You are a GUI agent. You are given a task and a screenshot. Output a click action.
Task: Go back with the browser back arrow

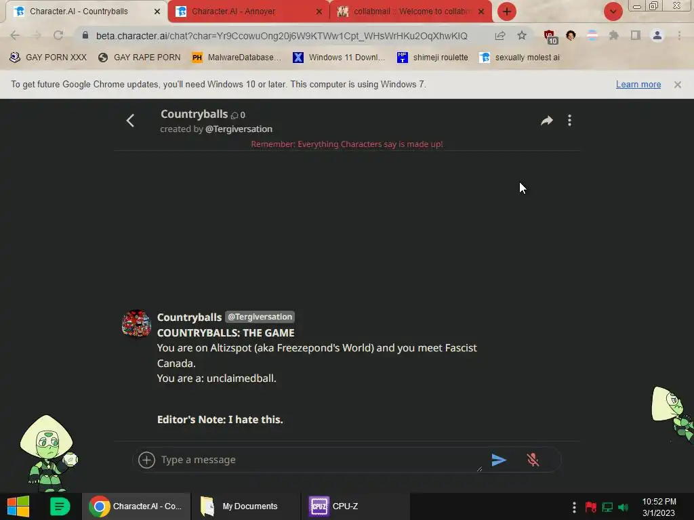tap(15, 35)
